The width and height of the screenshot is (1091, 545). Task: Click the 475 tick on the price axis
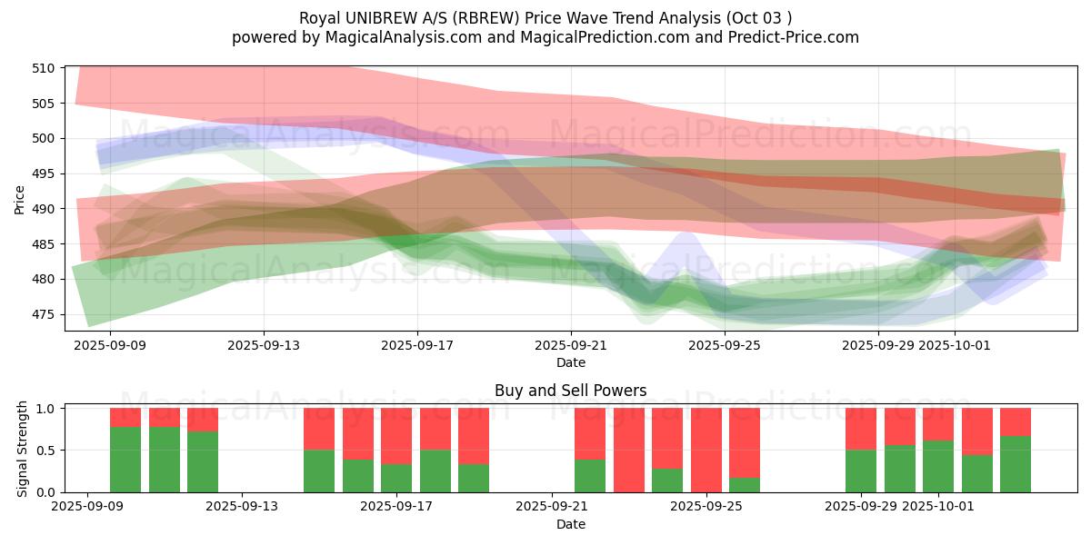(45, 314)
